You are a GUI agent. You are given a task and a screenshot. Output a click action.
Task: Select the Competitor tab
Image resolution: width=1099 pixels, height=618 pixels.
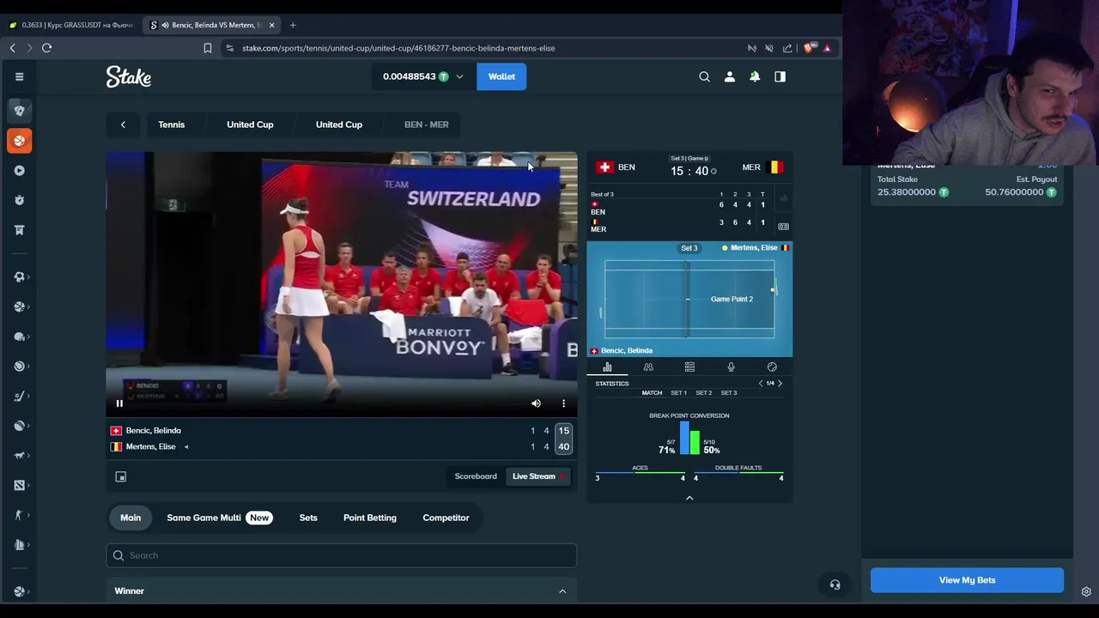click(x=446, y=518)
